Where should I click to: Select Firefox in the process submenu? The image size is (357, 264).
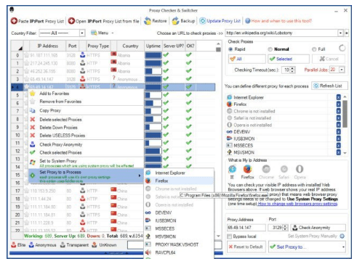(179, 181)
